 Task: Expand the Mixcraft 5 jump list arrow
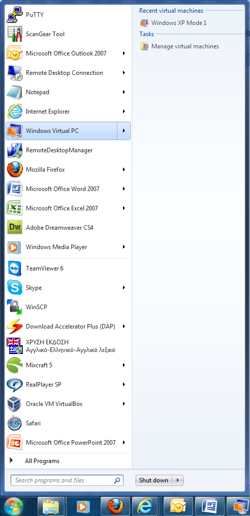(x=124, y=365)
